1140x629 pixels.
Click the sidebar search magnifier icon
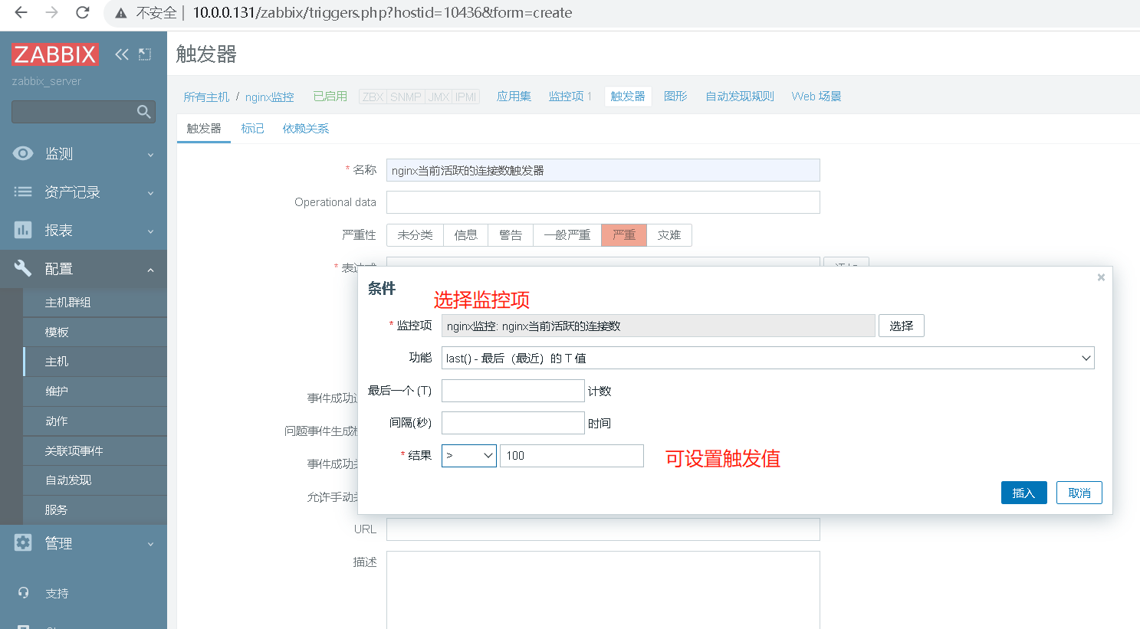[x=143, y=112]
